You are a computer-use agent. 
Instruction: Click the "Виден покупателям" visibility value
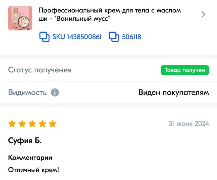click(174, 92)
